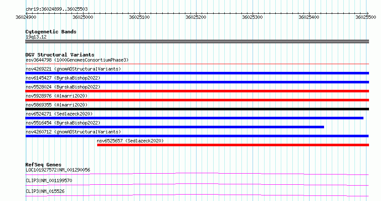Screen dimensions: 381x201
Task: Click nsv6524271 Sedlazeck2020 label
Action: pyautogui.click(x=59, y=114)
